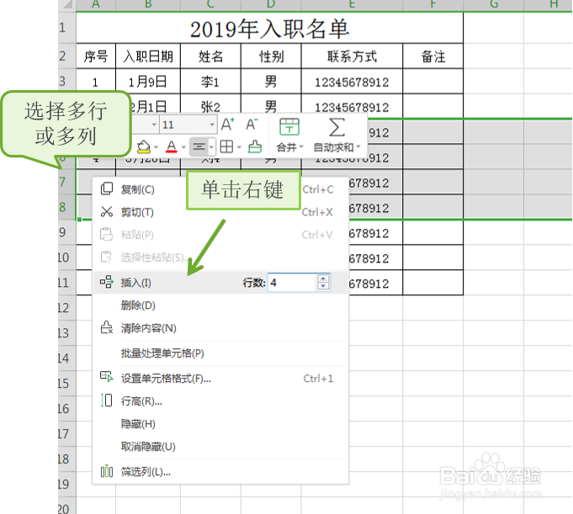Apply the yellow fill color bucket
Image resolution: width=573 pixels, height=514 pixels.
143,147
